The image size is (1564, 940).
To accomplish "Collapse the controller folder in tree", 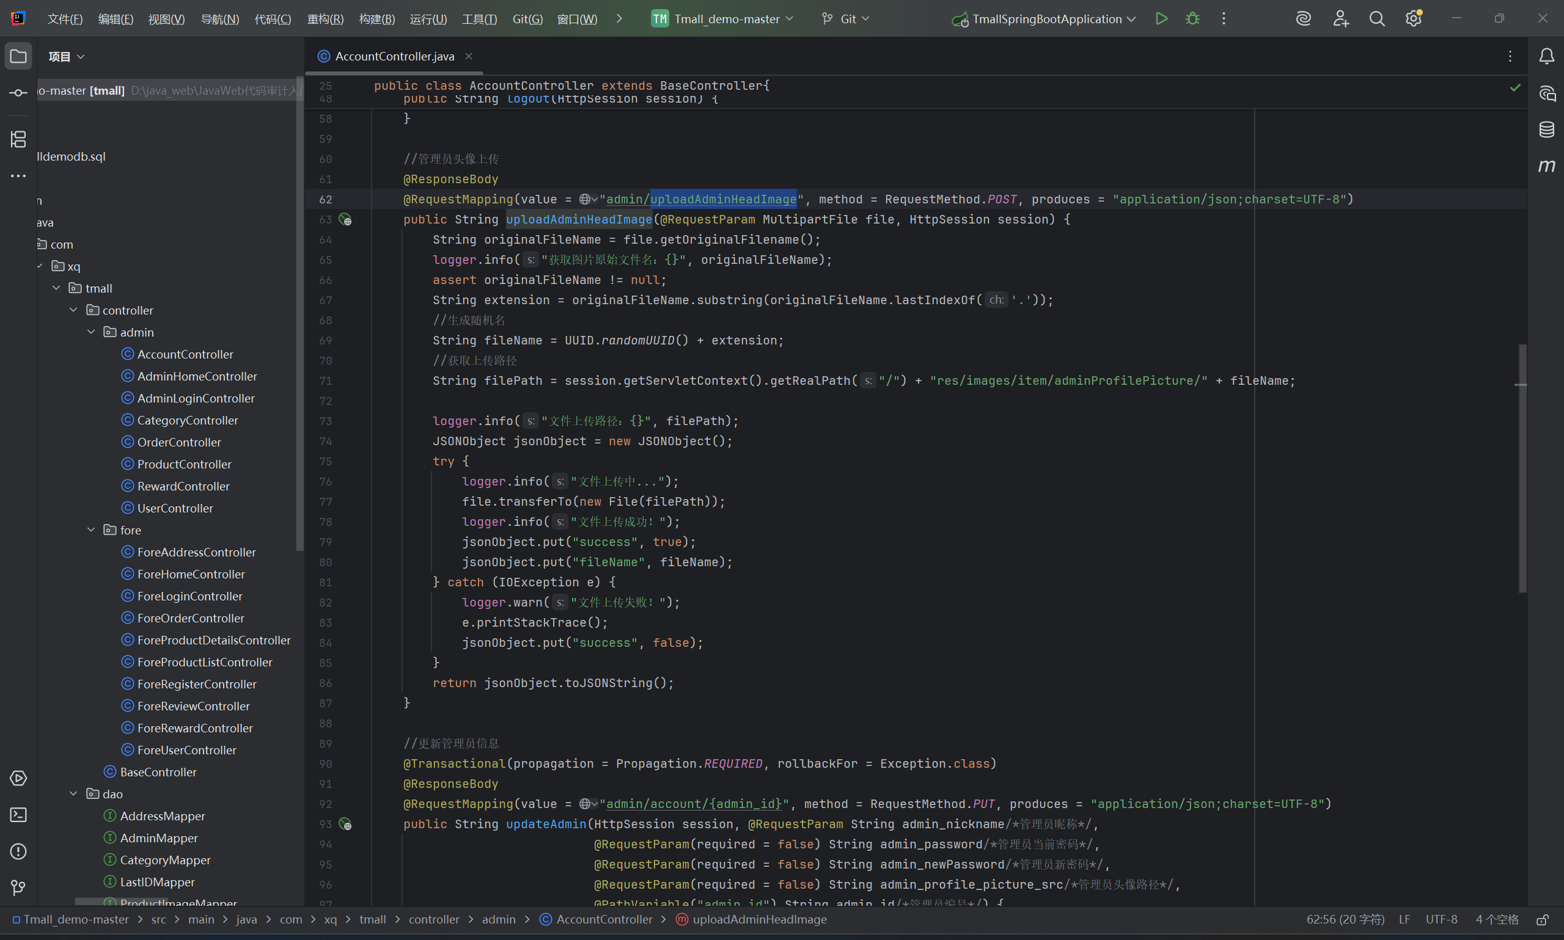I will click(x=73, y=310).
